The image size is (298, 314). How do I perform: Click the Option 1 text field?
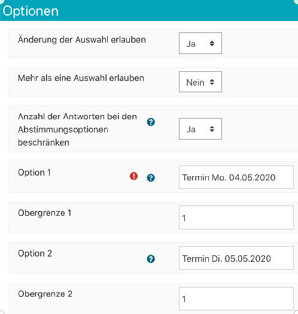pos(236,177)
